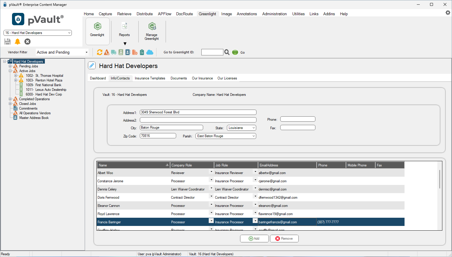Open Company Role dropdown for Francis Barringer

click(211, 221)
